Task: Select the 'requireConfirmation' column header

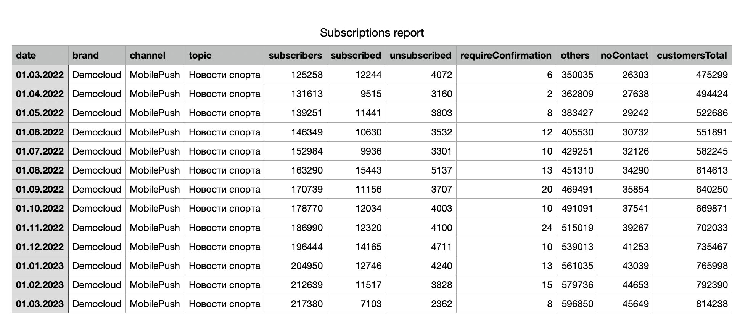Action: [506, 55]
